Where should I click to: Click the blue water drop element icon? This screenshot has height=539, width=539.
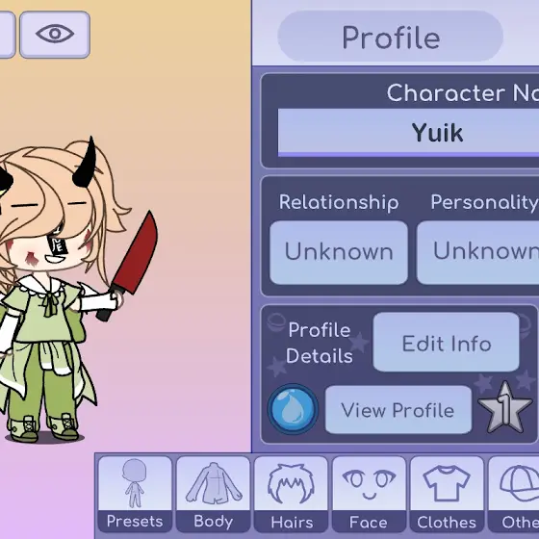(293, 409)
